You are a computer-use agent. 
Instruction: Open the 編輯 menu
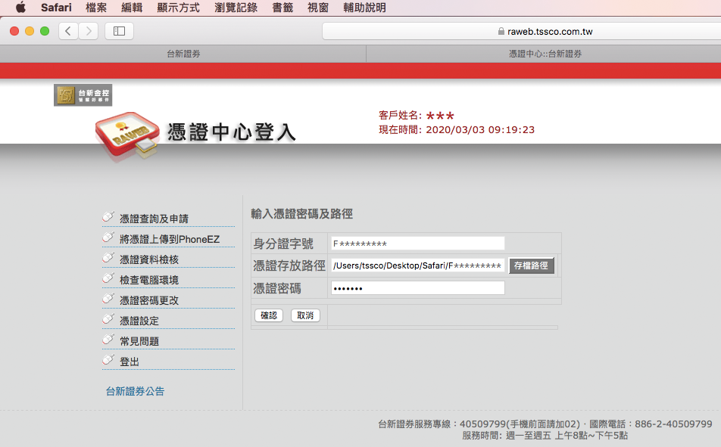pyautogui.click(x=132, y=8)
